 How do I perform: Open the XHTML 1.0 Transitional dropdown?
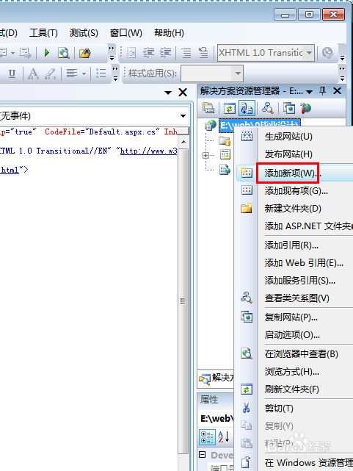(310, 53)
